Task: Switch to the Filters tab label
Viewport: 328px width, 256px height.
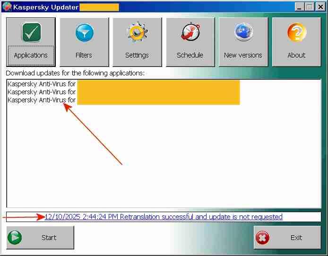Action: [x=84, y=55]
